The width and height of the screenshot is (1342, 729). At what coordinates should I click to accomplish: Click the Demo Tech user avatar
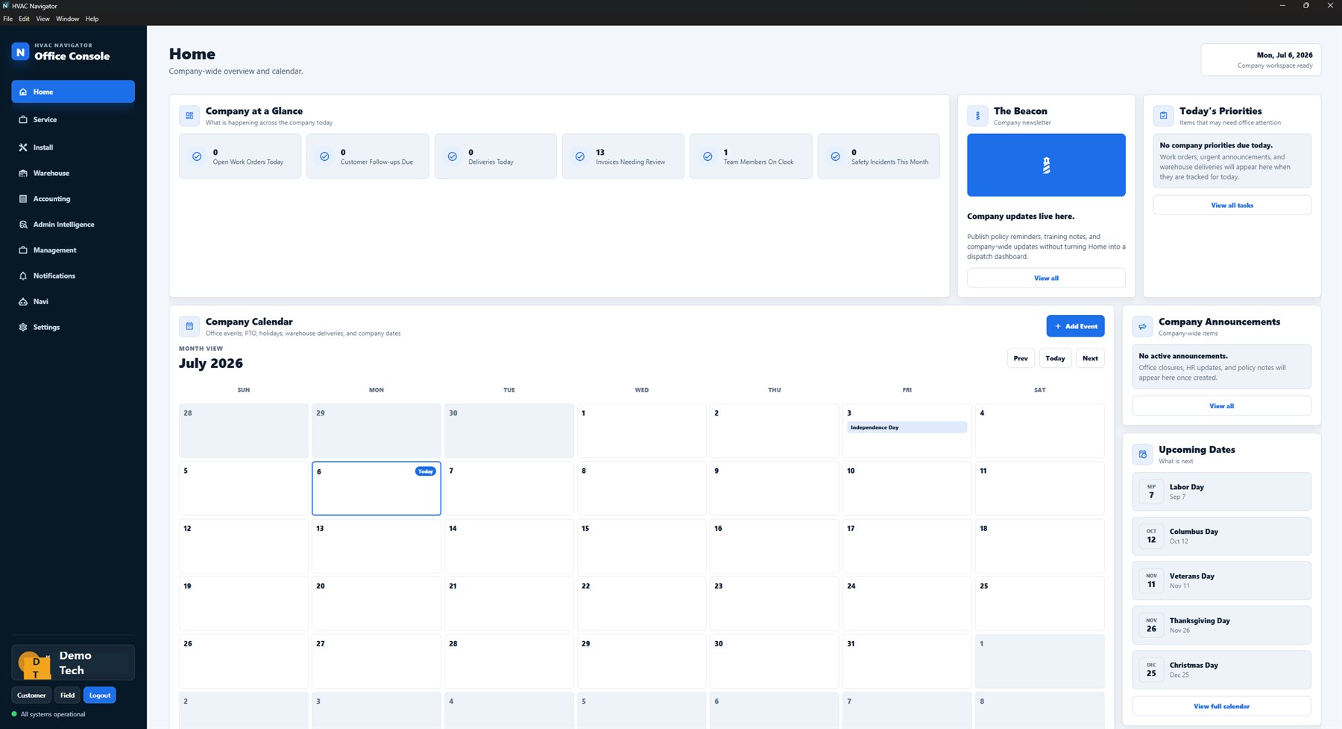[34, 665]
